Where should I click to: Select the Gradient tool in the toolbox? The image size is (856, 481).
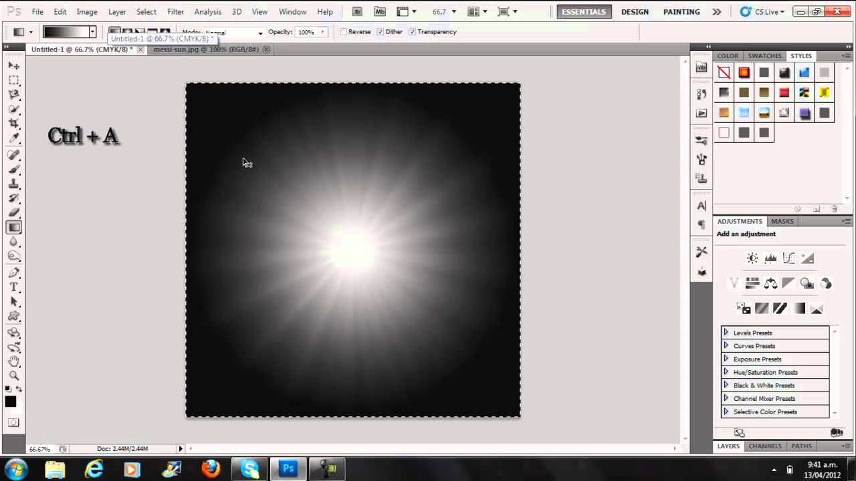coord(13,227)
